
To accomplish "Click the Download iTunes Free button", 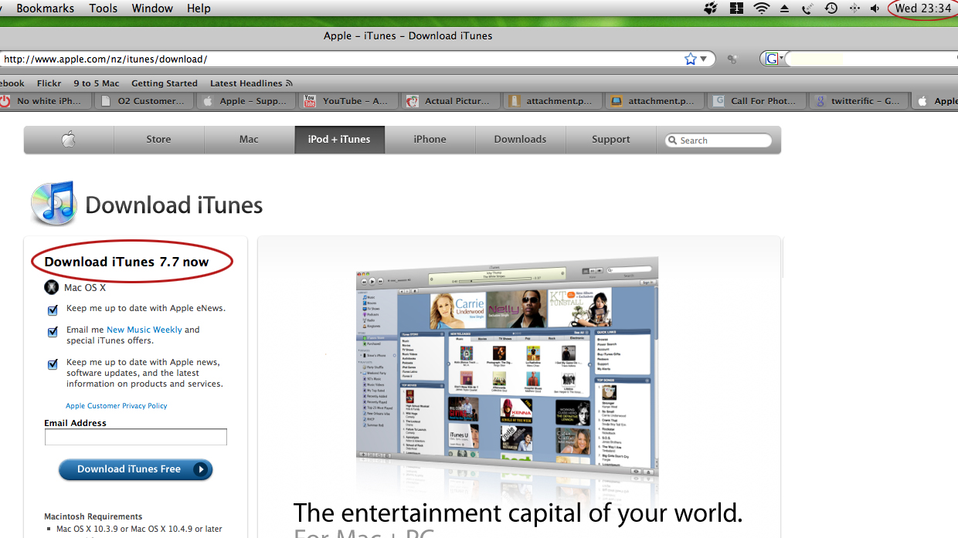I will [135, 469].
